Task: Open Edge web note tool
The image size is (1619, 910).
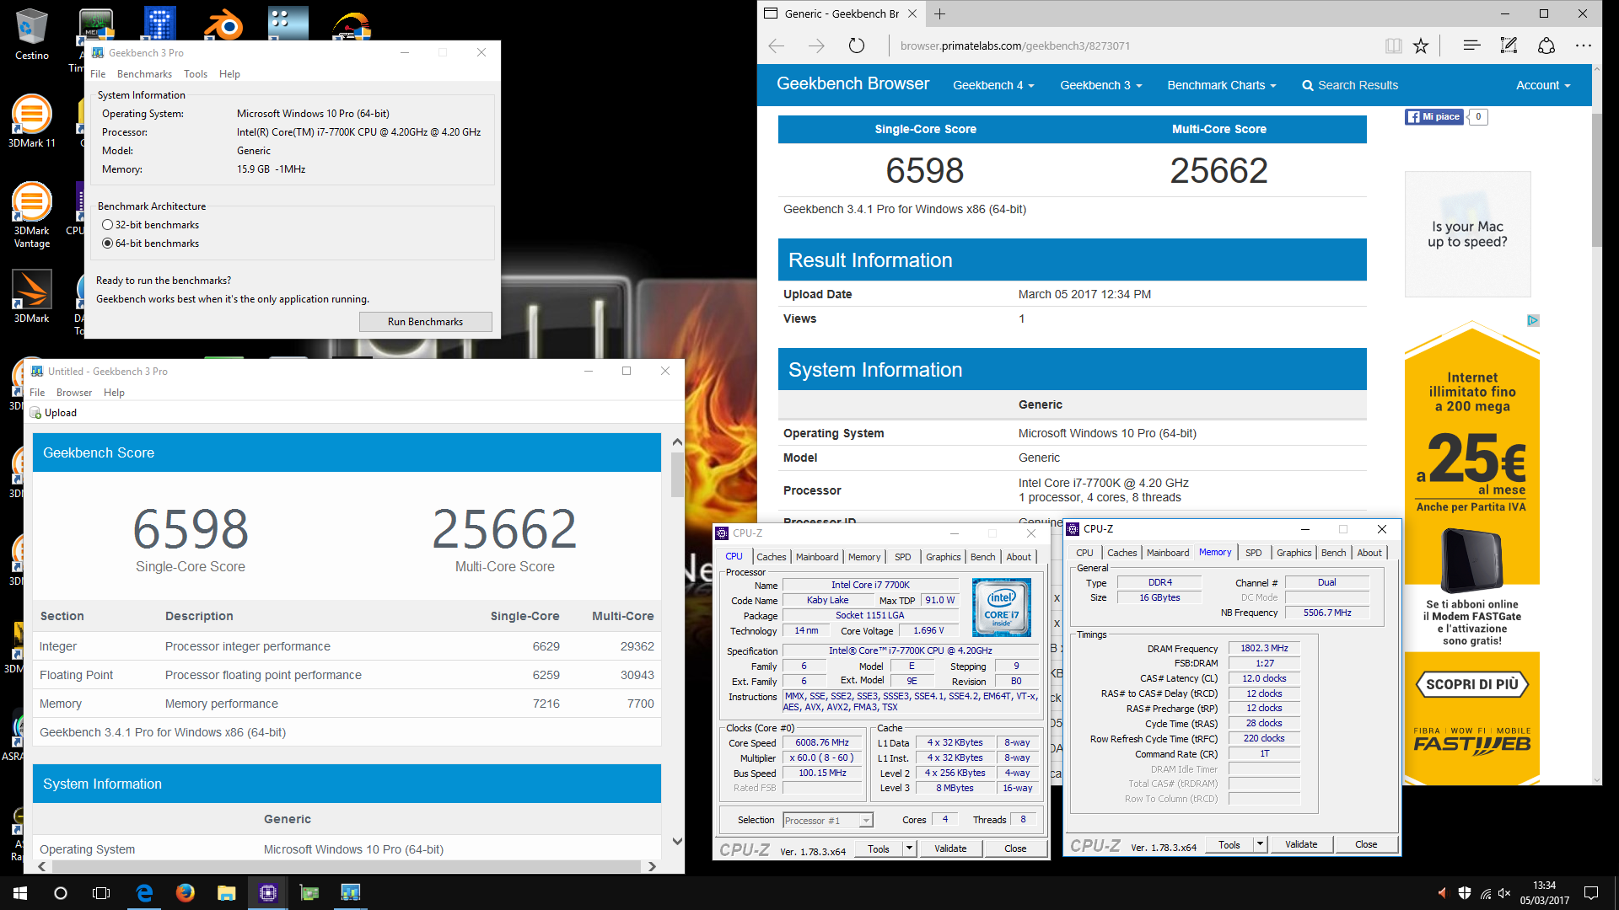Action: coord(1509,45)
